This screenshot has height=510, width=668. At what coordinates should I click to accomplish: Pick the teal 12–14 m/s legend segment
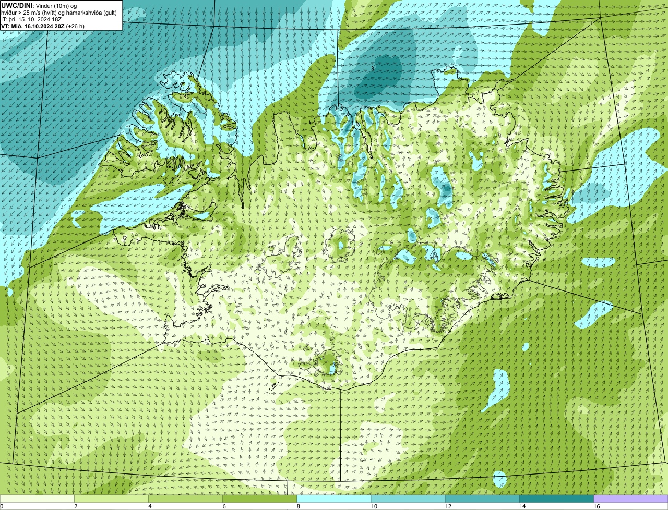click(x=483, y=499)
